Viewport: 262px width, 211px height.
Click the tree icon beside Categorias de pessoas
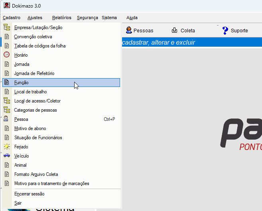click(x=6, y=110)
